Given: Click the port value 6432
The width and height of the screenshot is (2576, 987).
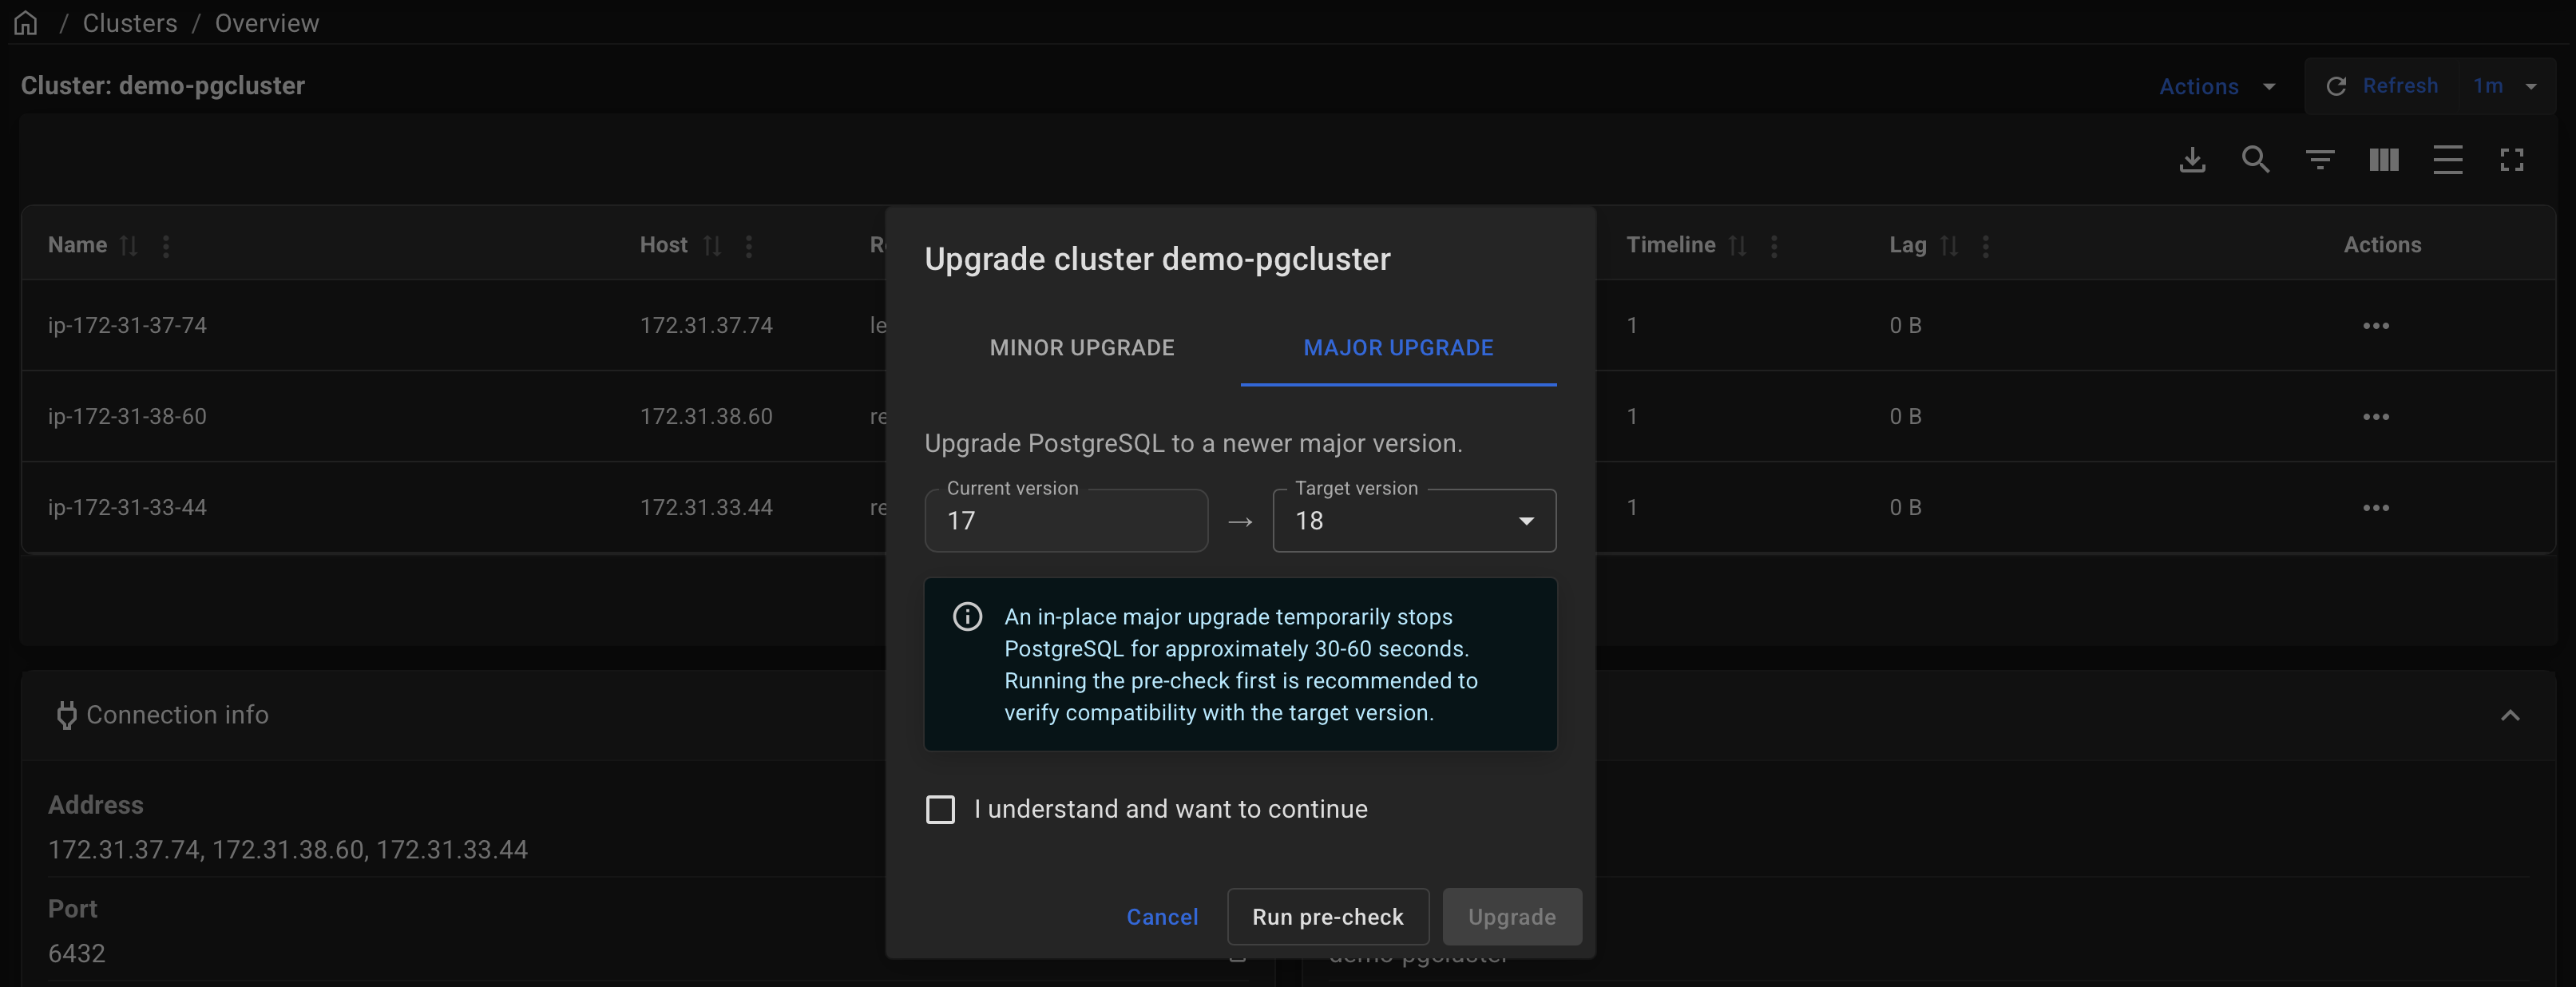Looking at the screenshot, I should pos(76,954).
